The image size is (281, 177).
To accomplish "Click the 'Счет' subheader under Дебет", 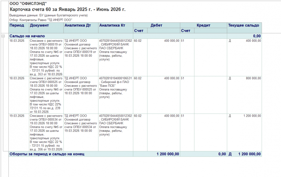I will coord(140,31).
